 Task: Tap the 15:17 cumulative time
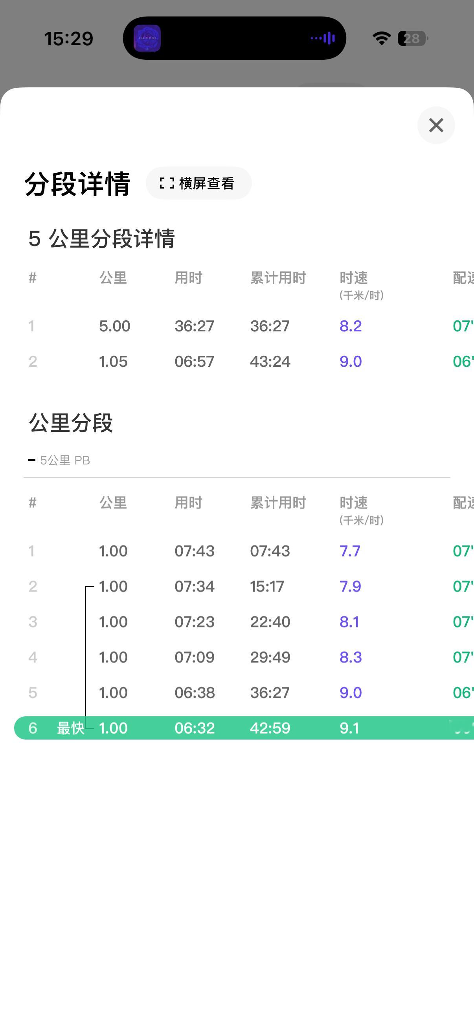tap(267, 586)
